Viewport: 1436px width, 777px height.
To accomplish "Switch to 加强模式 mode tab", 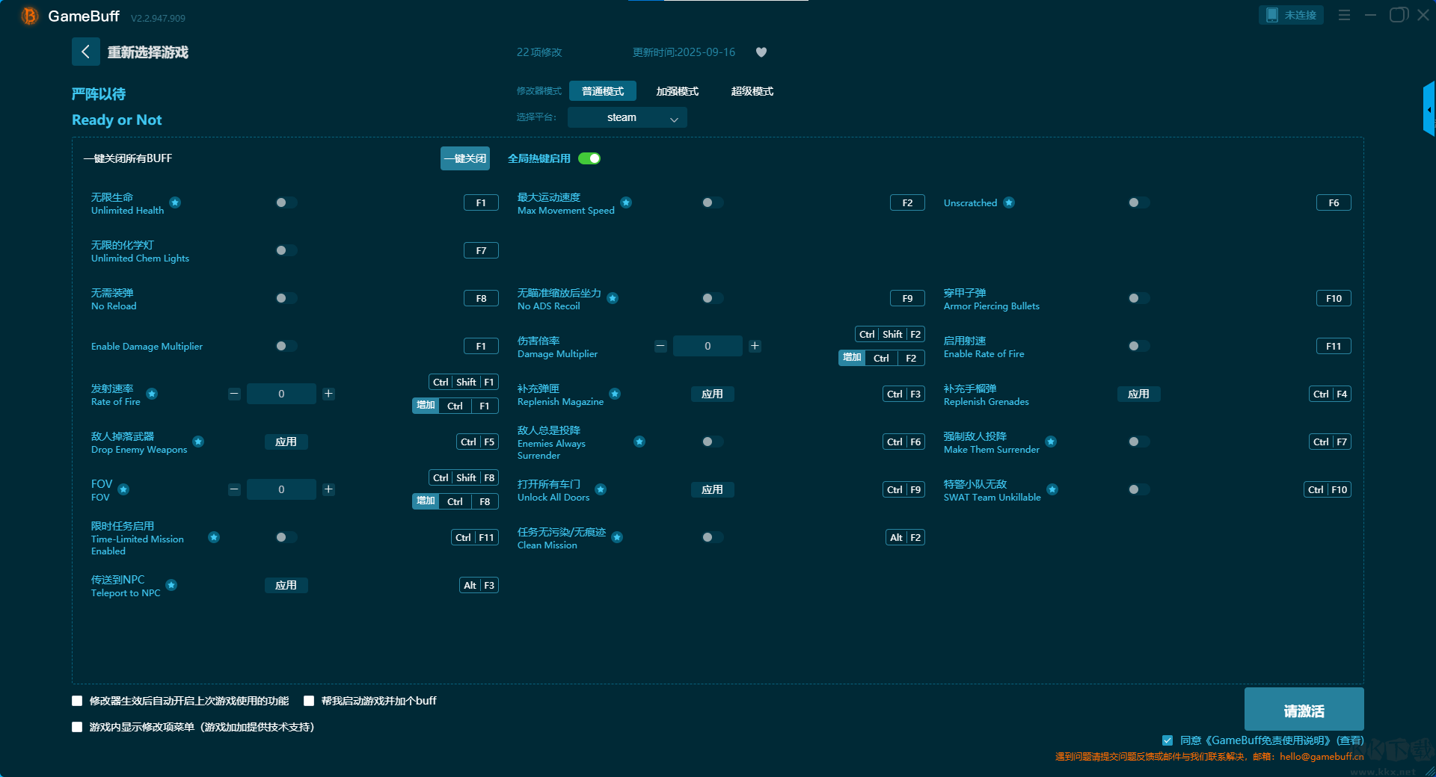I will coord(678,91).
